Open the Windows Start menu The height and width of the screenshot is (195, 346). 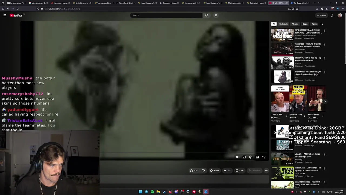click(x=140, y=192)
